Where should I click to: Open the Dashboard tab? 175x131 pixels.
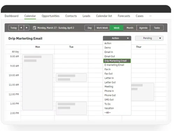[12, 16]
